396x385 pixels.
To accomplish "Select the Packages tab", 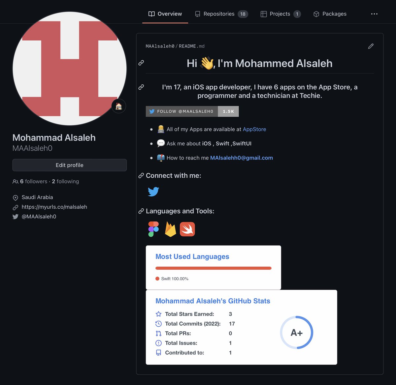I will (330, 14).
